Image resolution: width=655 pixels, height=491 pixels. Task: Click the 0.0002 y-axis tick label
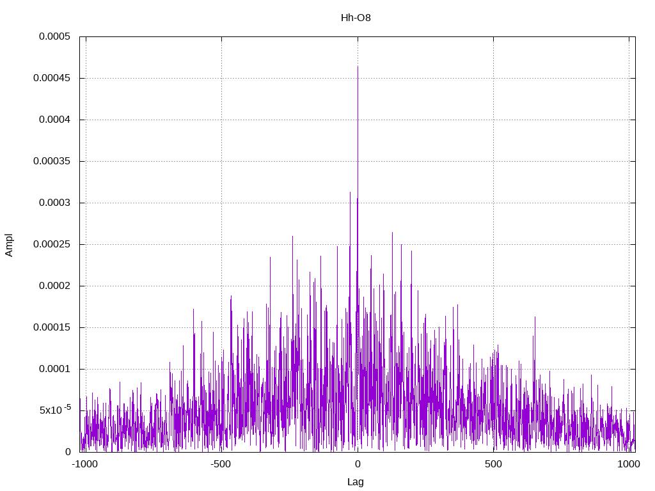[x=55, y=286]
